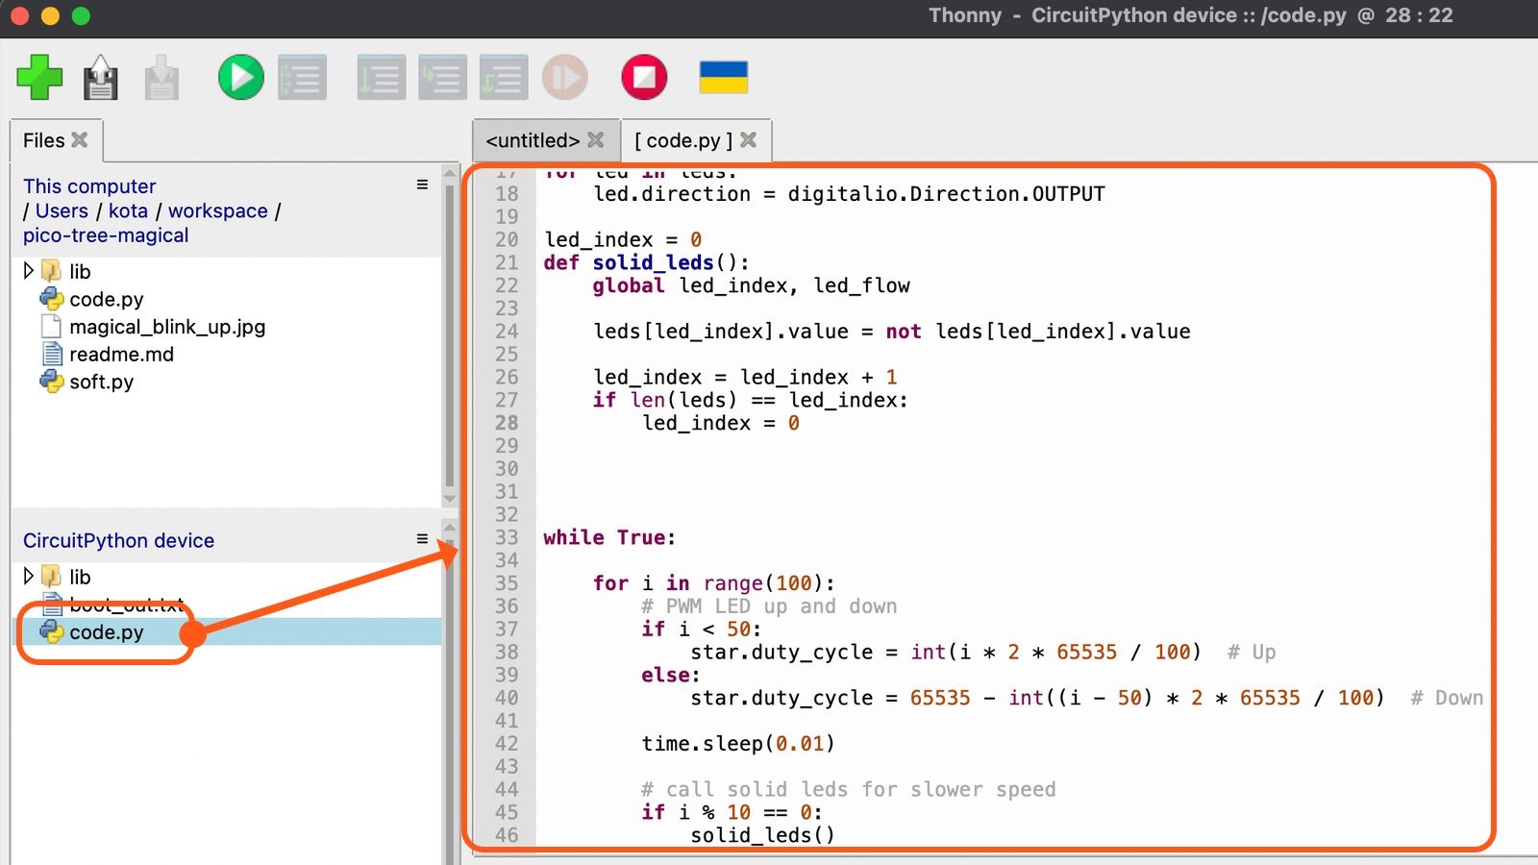The width and height of the screenshot is (1538, 865).
Task: Open a file with the Load icon
Action: (x=100, y=78)
